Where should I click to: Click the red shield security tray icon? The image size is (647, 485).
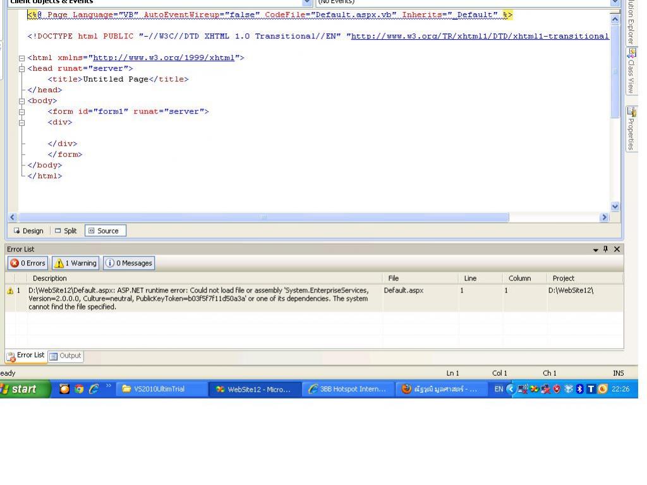[x=557, y=389]
